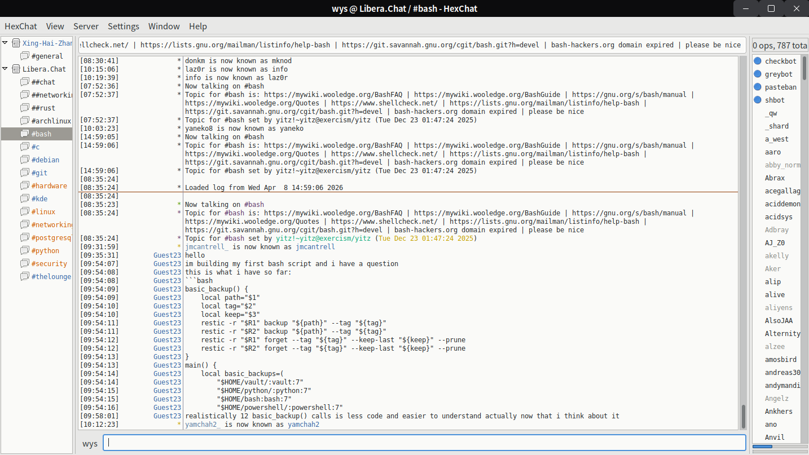Click the channel icon next to #git
The image size is (809, 455).
tap(24, 173)
